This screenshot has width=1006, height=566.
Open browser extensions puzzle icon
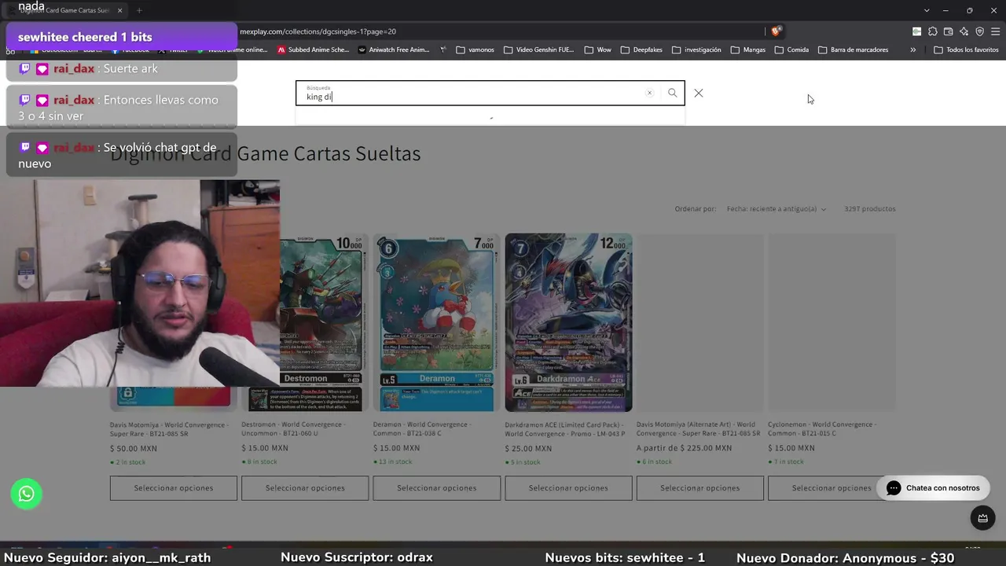coord(932,31)
